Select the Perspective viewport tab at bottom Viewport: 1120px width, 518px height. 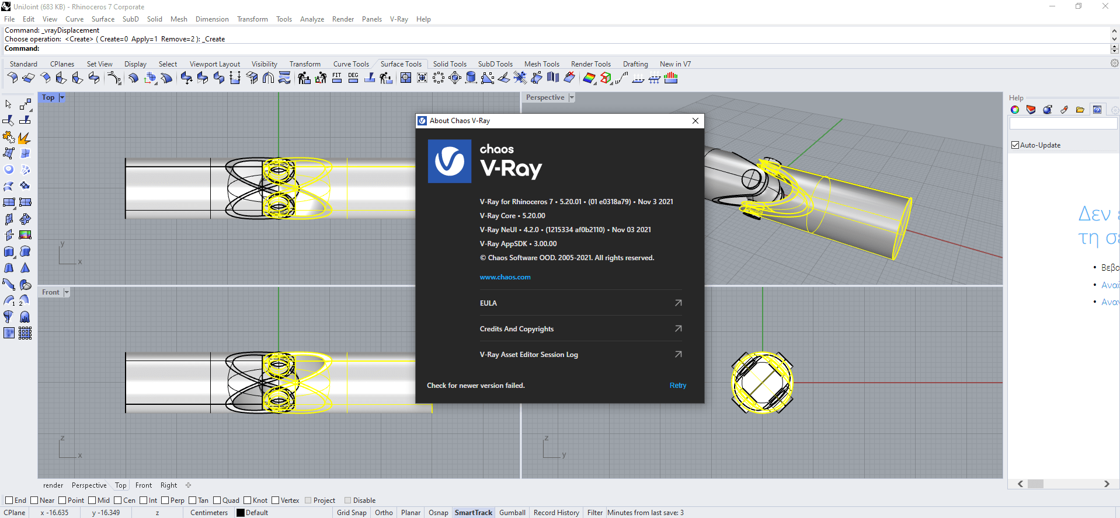[x=89, y=485]
